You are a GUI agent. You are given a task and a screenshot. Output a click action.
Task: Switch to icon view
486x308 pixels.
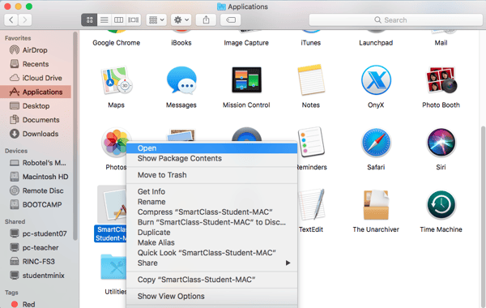[89, 19]
